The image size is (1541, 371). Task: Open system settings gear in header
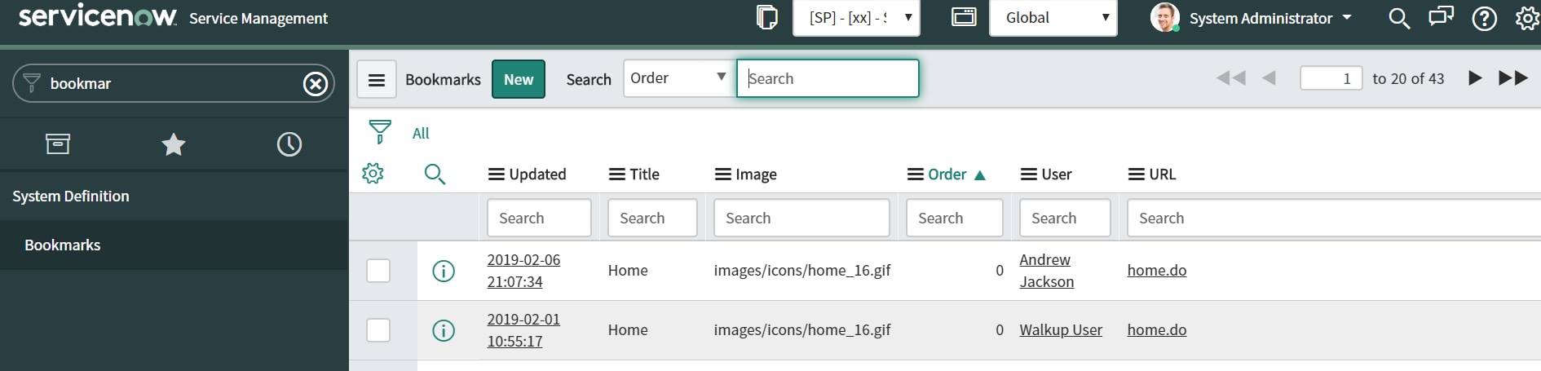(x=1527, y=18)
